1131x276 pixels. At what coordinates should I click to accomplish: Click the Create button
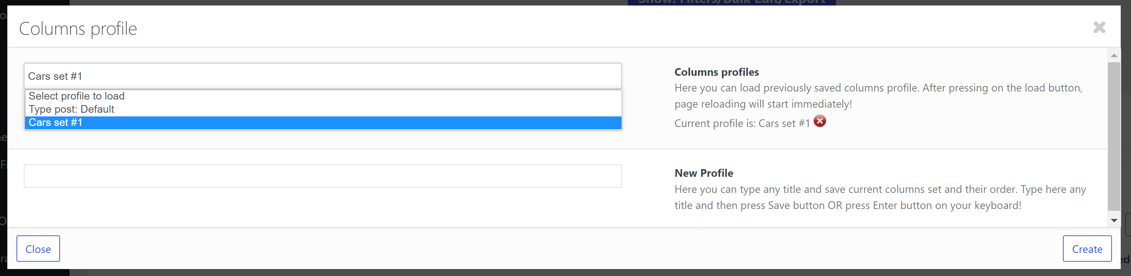click(1087, 249)
